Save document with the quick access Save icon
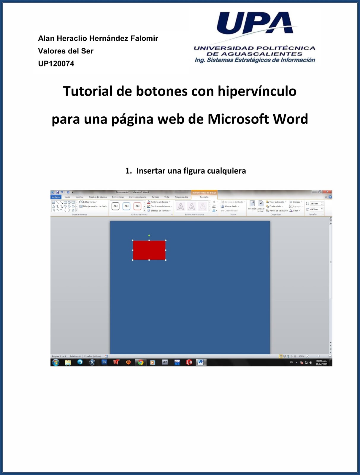The height and width of the screenshot is (475, 360). [x=58, y=192]
